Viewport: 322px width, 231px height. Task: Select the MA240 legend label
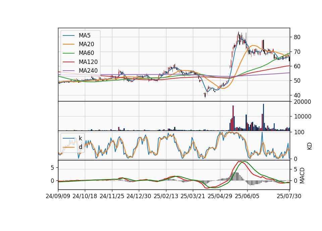point(88,71)
